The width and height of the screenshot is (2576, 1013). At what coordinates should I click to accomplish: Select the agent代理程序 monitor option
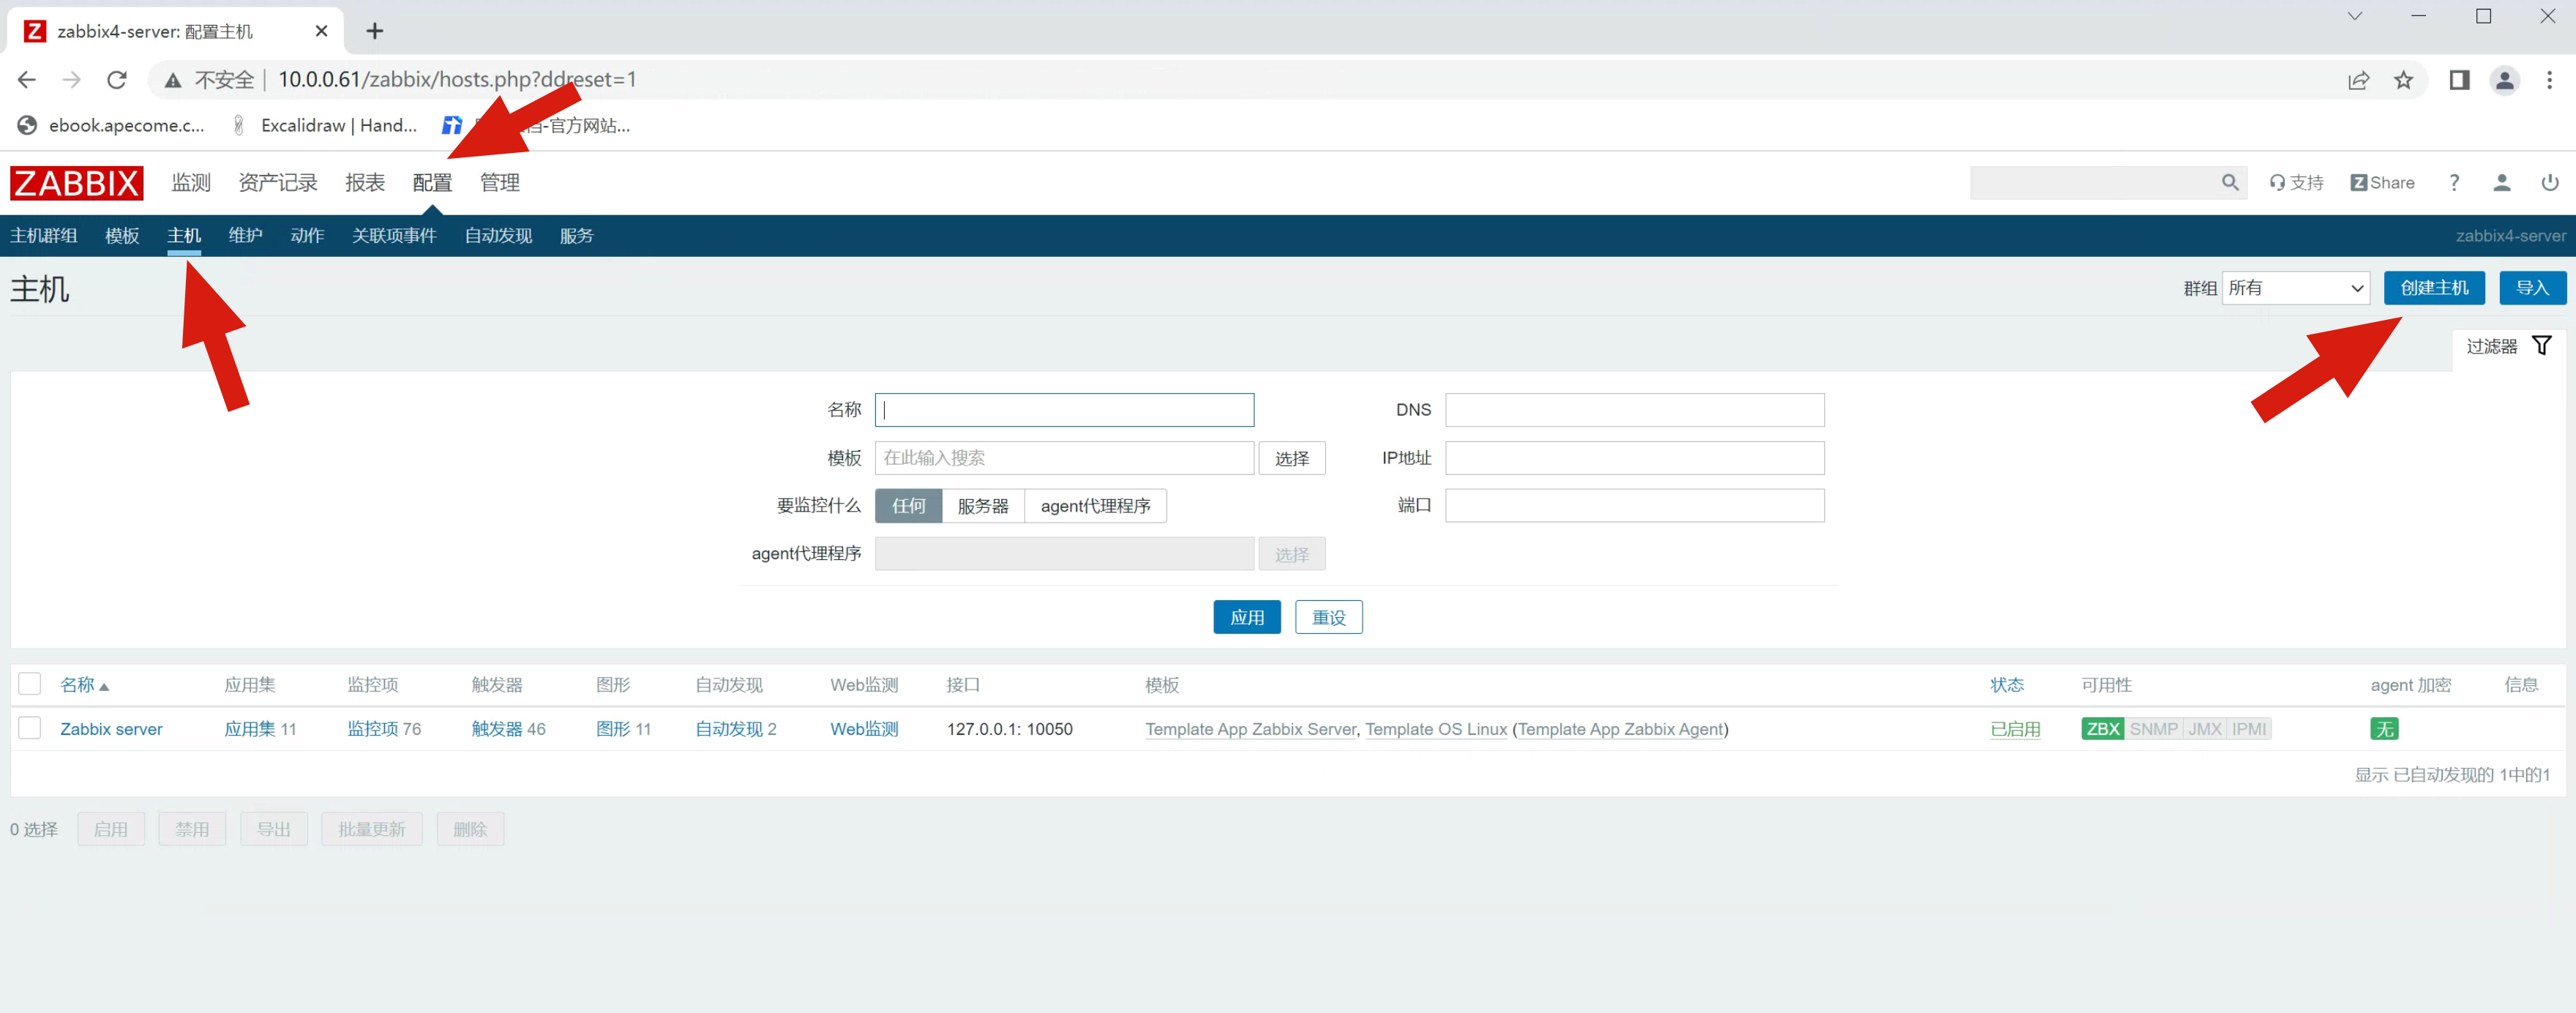pyautogui.click(x=1095, y=506)
